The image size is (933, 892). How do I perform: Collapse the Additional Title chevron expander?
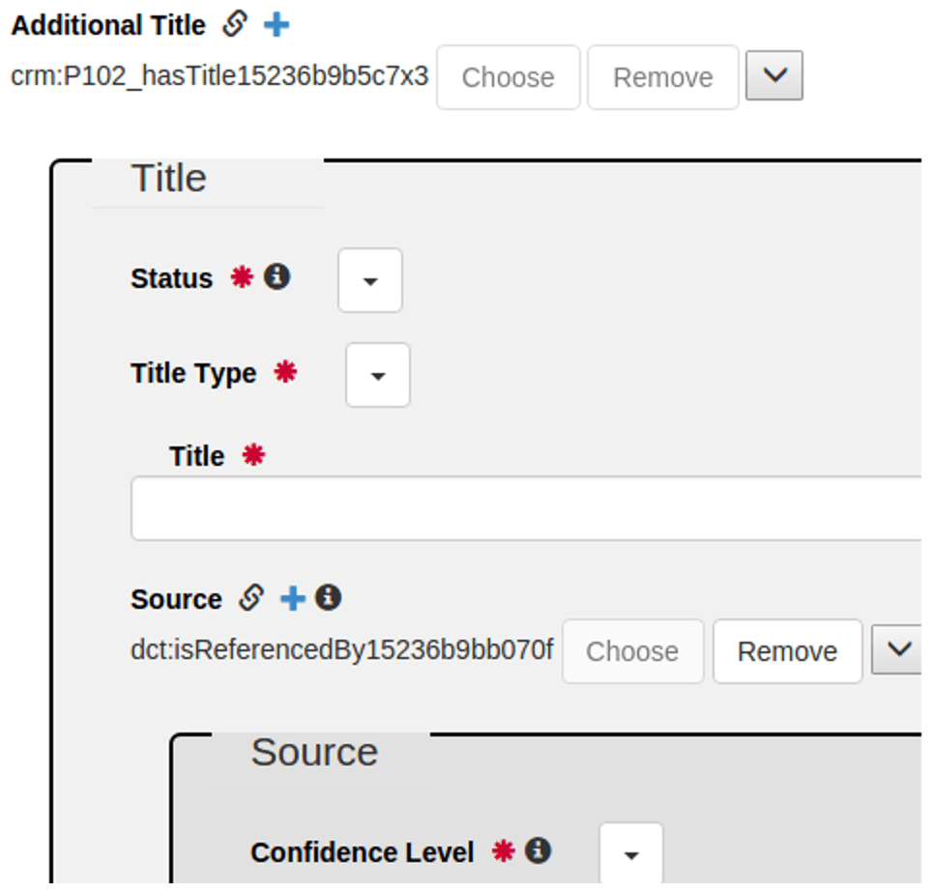[x=774, y=75]
